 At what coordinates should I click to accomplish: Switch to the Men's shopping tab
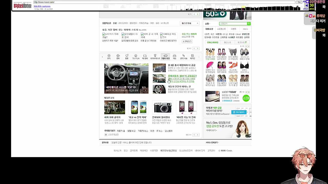245,29
